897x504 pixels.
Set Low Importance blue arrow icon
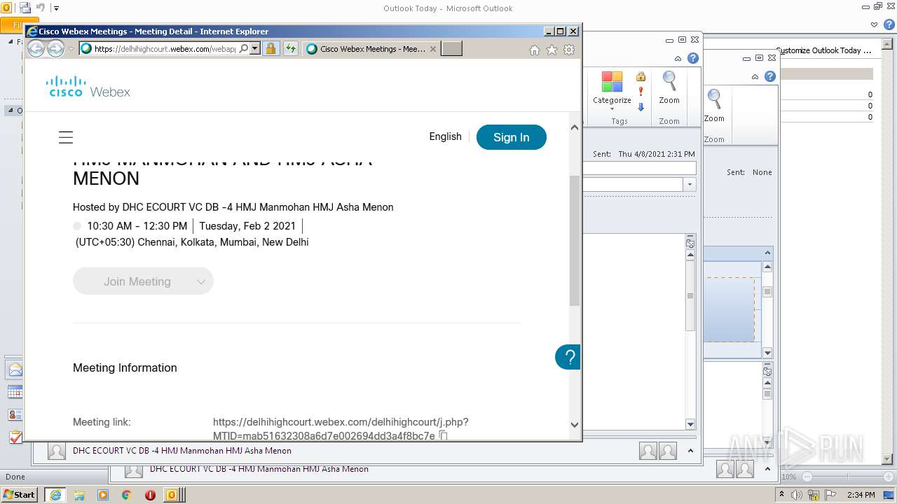pyautogui.click(x=641, y=107)
